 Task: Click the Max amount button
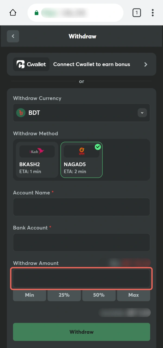coord(133,295)
